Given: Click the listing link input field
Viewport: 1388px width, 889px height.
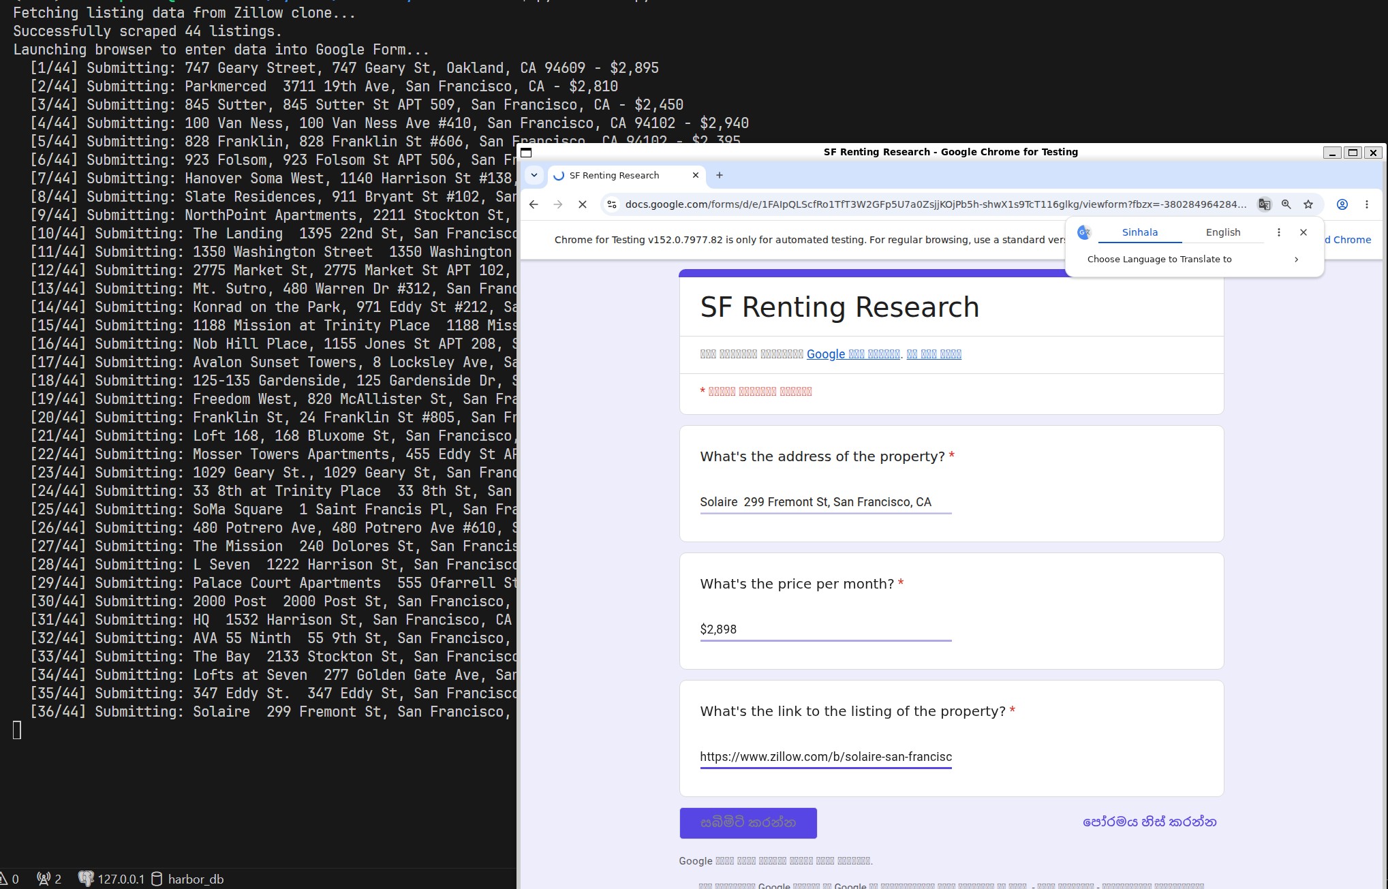Looking at the screenshot, I should click(x=826, y=757).
